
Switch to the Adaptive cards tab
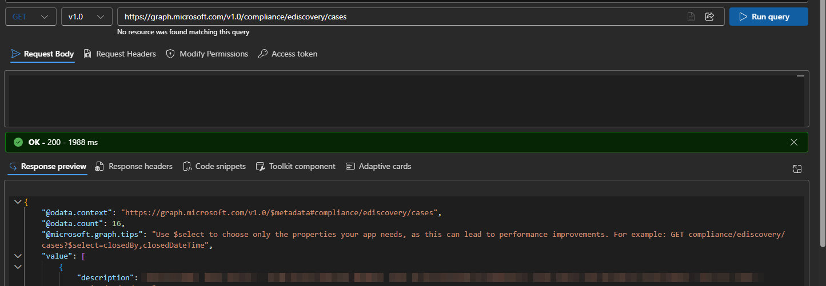[x=378, y=167]
